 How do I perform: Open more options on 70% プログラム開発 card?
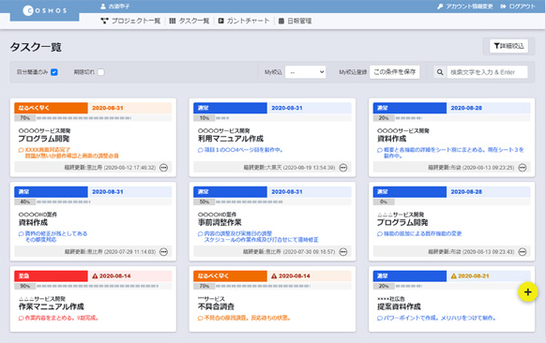163,168
